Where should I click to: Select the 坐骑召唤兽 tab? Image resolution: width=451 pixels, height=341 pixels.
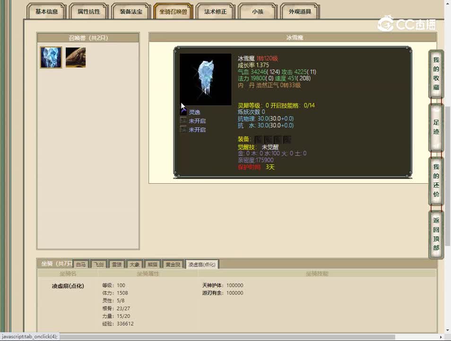click(x=173, y=11)
